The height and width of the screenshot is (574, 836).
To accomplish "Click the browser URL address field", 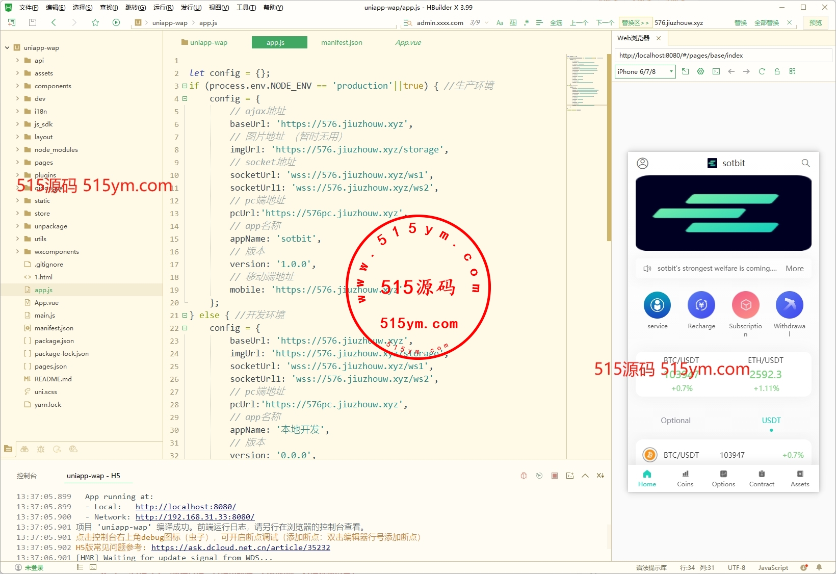I will [x=723, y=55].
